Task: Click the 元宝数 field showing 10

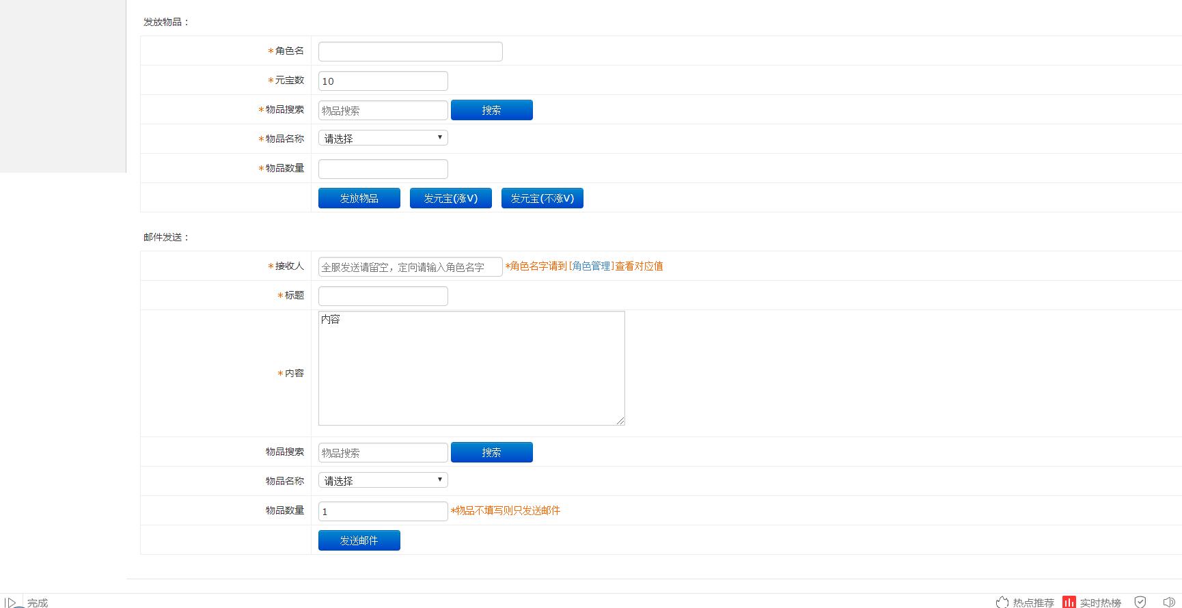Action: coord(383,81)
